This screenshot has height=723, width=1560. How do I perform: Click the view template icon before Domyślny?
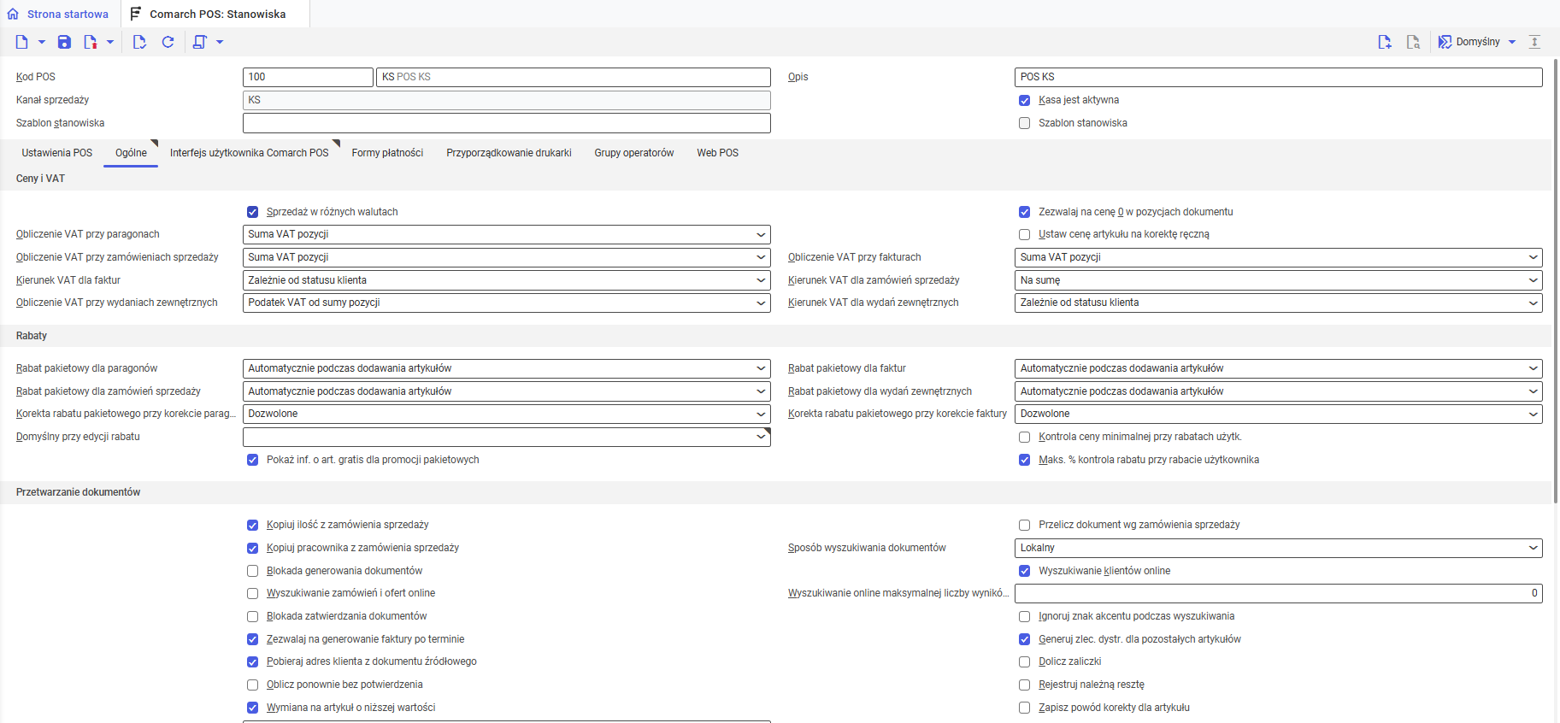[1445, 42]
